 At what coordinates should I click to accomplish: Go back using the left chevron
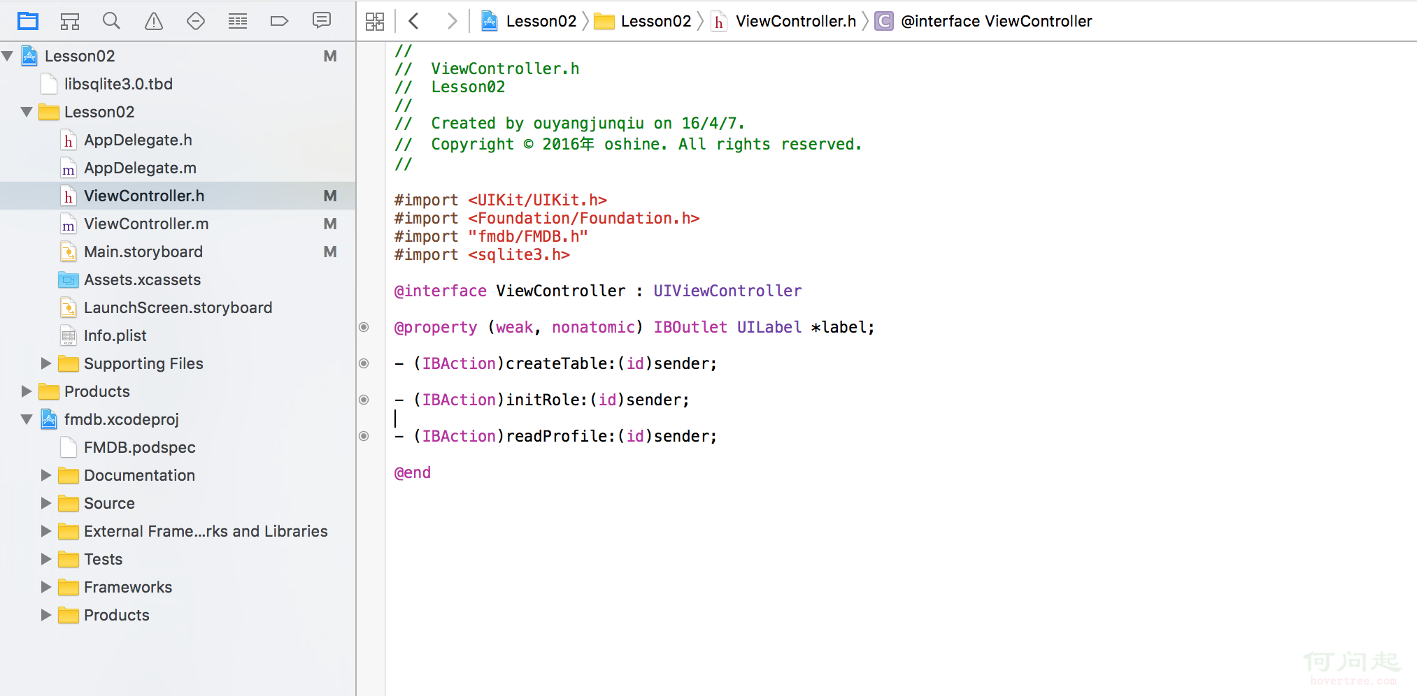[x=413, y=21]
